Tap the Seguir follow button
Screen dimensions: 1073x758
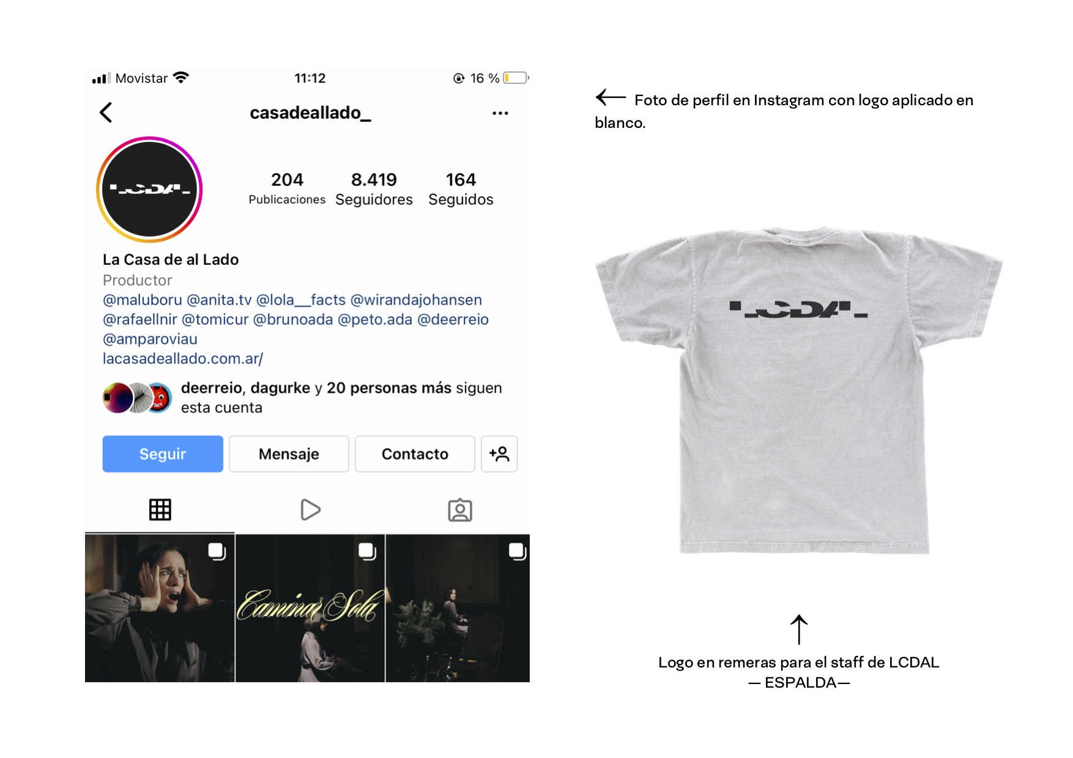[163, 454]
